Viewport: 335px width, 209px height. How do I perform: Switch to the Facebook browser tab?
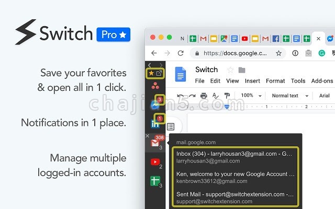pyautogui.click(x=276, y=39)
